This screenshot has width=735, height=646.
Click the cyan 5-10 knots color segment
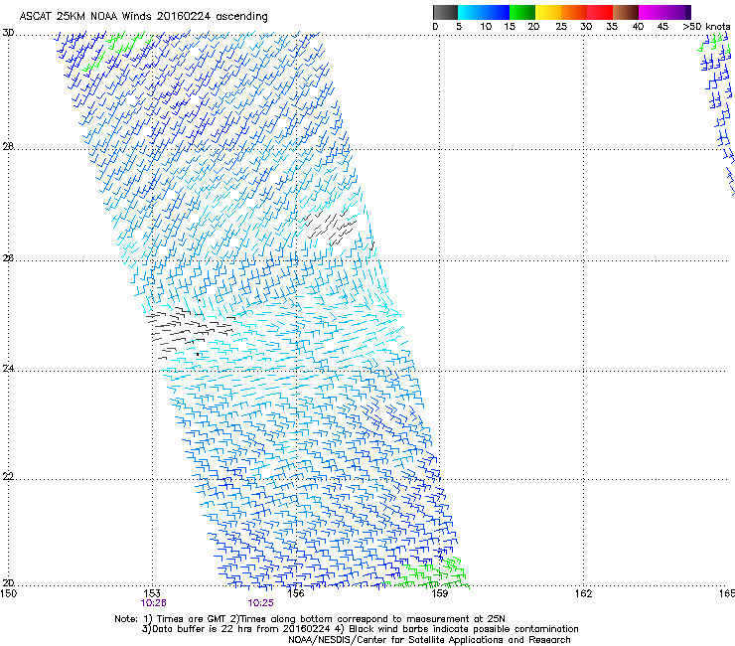(x=471, y=12)
